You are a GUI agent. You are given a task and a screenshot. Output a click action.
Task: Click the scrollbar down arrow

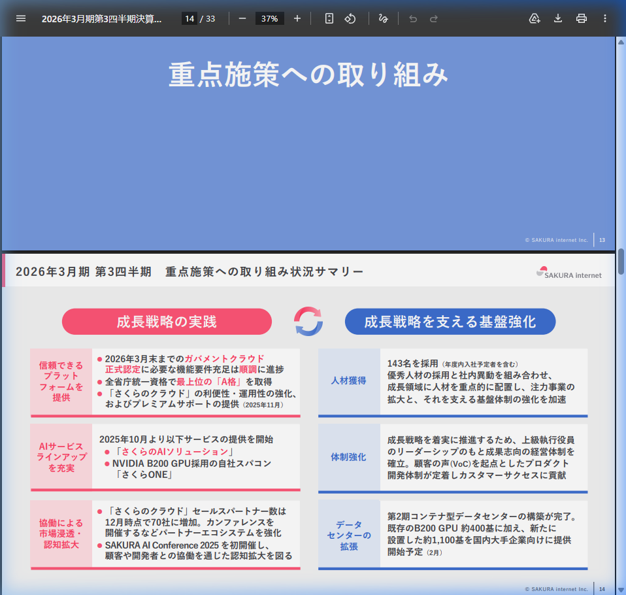619,588
